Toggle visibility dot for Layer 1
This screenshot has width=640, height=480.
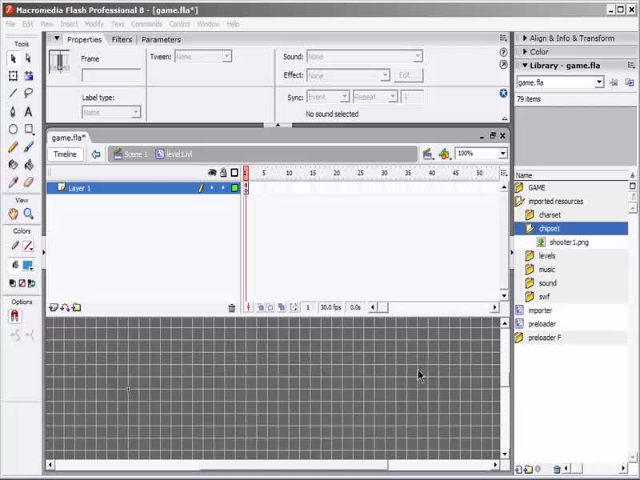pos(212,188)
